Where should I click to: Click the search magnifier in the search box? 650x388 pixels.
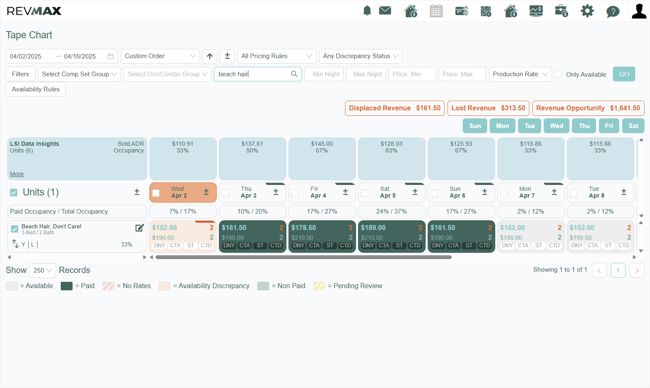pos(294,74)
